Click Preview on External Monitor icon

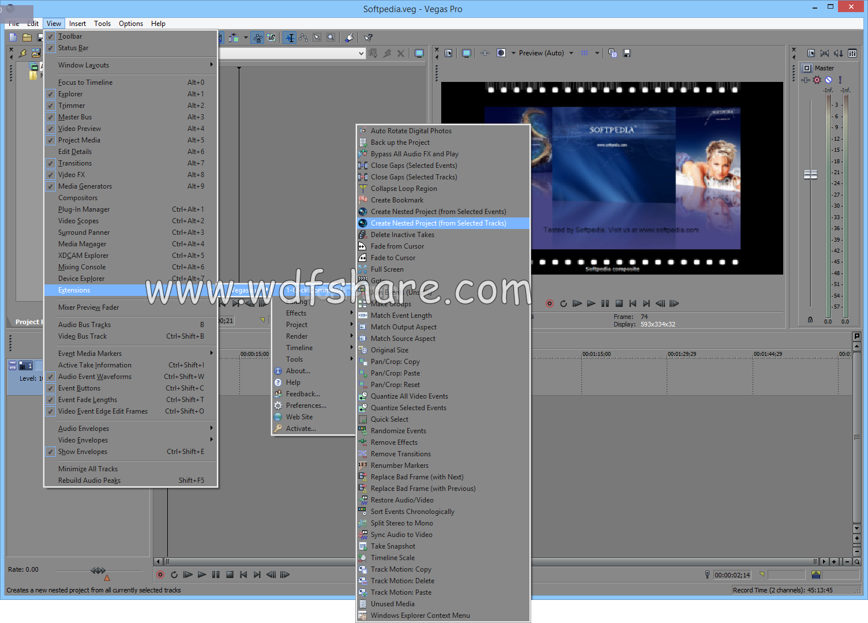467,53
